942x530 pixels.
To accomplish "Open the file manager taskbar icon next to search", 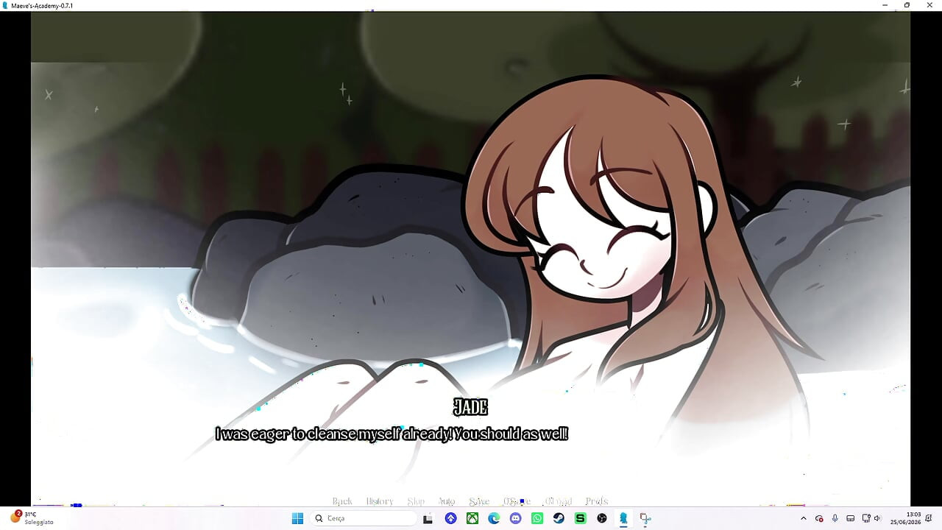I will point(428,518).
